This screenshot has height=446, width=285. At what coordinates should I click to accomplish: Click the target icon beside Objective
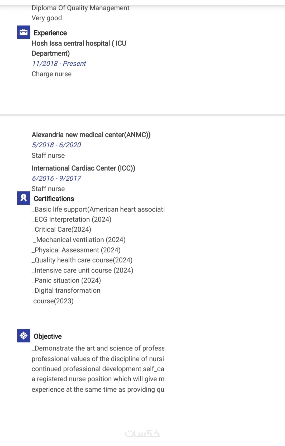[x=23, y=336]
